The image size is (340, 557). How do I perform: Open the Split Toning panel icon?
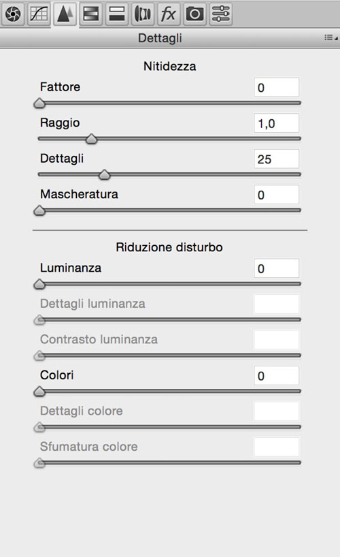pos(117,14)
